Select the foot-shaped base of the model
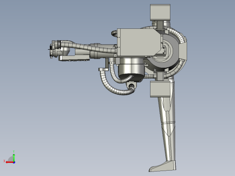 click(x=162, y=167)
